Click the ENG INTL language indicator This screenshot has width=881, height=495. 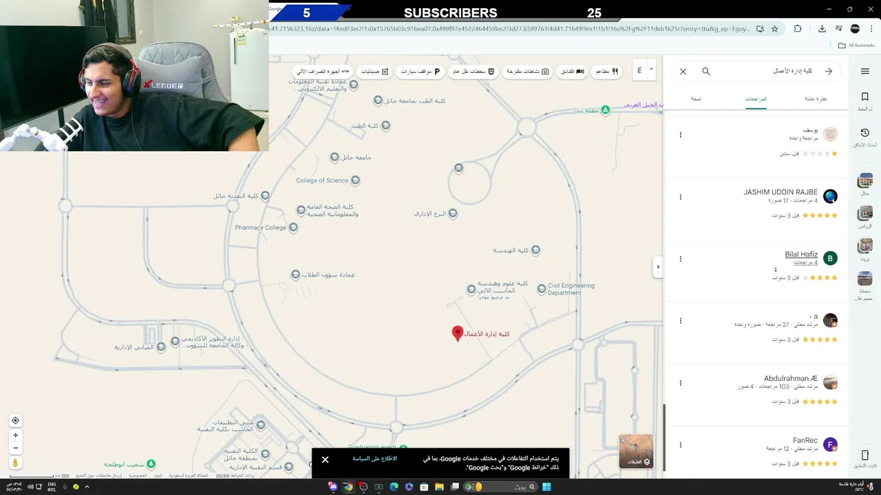click(52, 487)
